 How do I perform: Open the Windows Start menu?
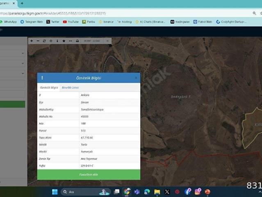click(55, 192)
